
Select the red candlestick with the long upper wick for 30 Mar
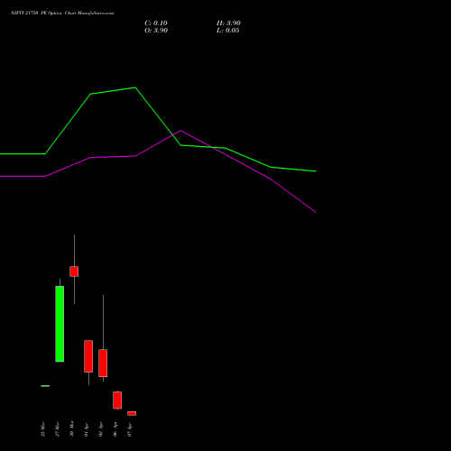[74, 272]
